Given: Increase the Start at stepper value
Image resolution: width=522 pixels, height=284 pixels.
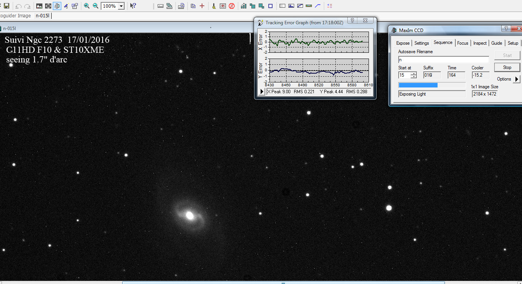Looking at the screenshot, I should 414,74.
